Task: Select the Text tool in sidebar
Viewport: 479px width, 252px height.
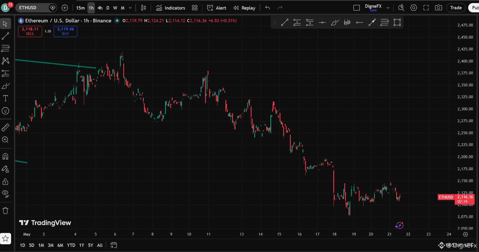Action: point(5,98)
